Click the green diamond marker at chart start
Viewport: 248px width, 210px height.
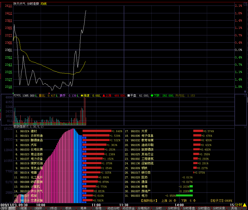point(13,93)
